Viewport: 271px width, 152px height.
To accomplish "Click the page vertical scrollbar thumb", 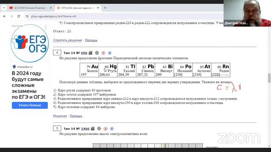I will [x=269, y=78].
